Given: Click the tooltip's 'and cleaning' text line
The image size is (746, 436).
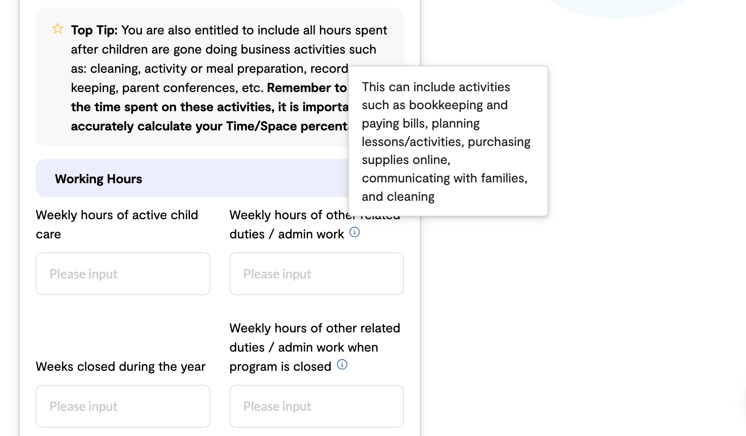Looking at the screenshot, I should point(398,196).
